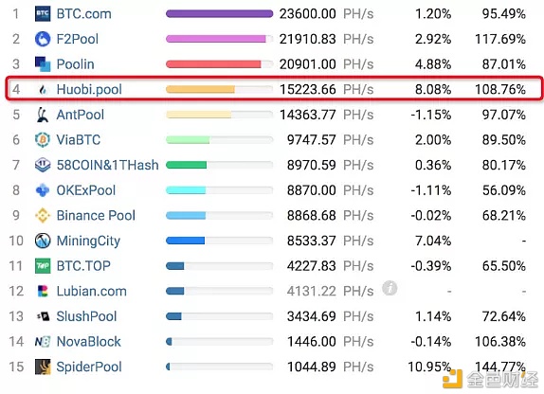Click the F2Pool blue fish logo
This screenshot has width=544, height=394.
[43, 39]
